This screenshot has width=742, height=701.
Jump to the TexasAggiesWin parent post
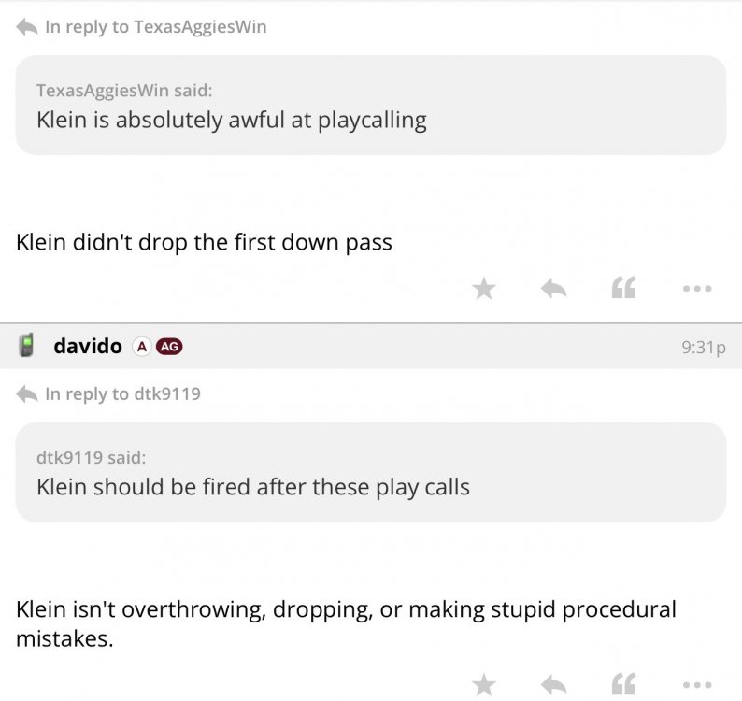click(x=155, y=27)
